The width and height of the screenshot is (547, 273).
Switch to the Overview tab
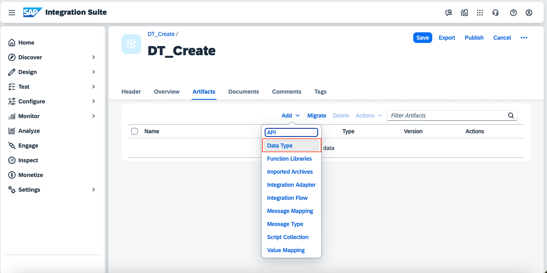point(167,92)
